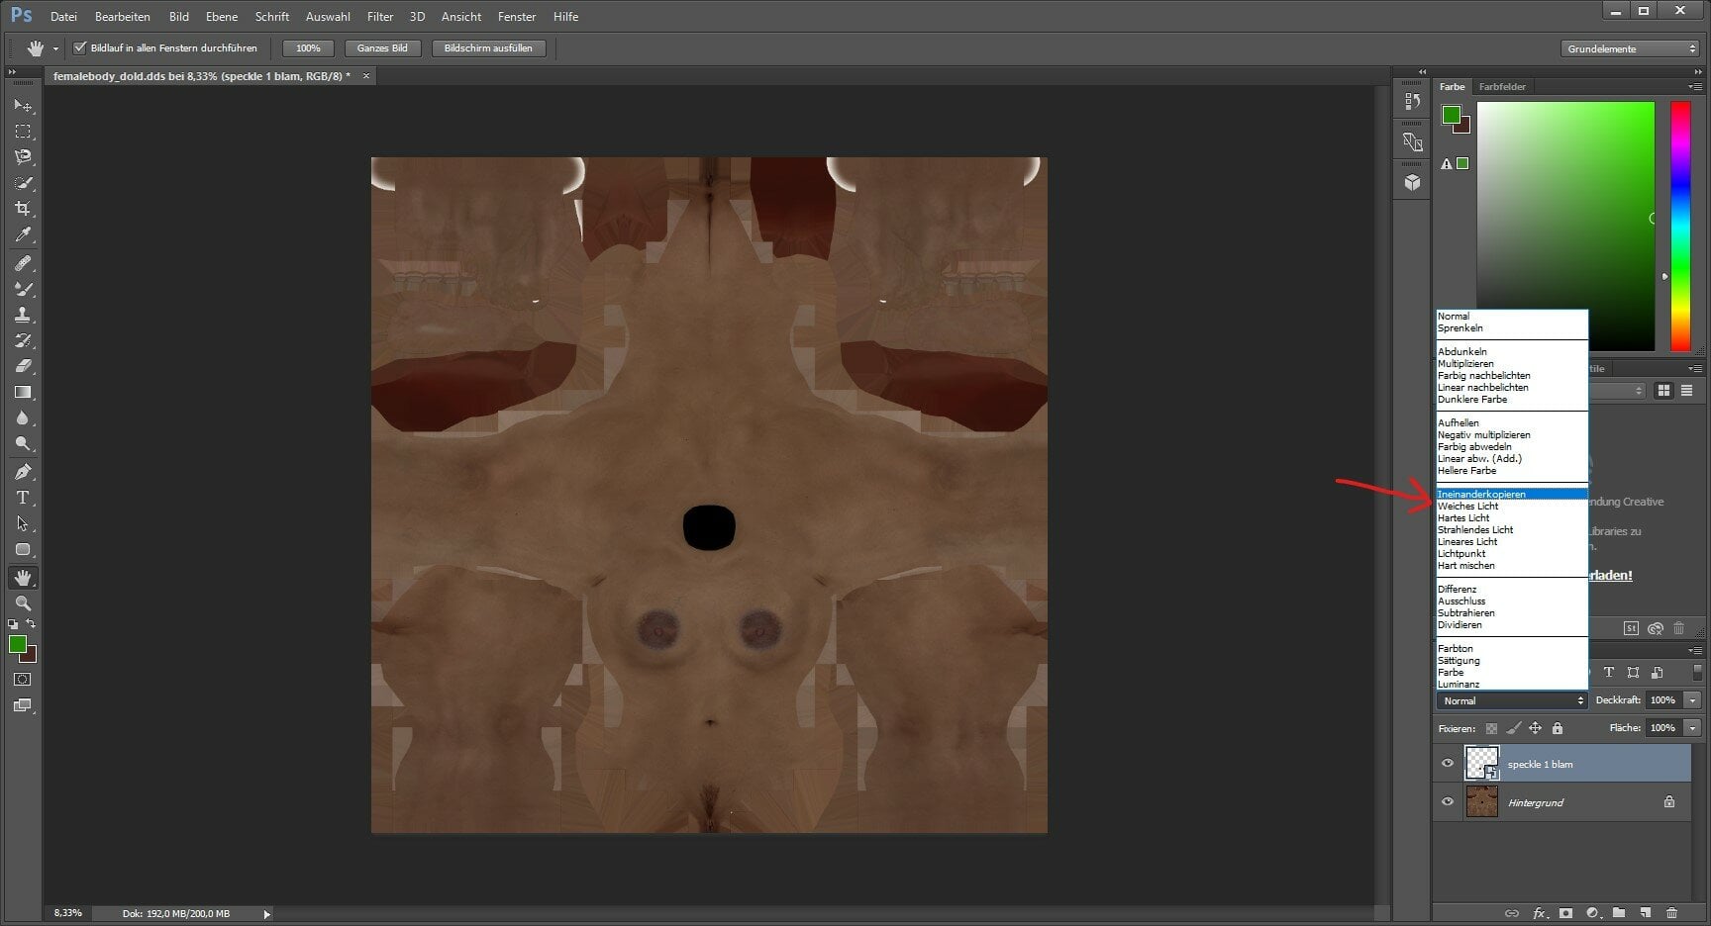The image size is (1711, 926).
Task: Hide the Hintergrund layer
Action: tap(1448, 802)
